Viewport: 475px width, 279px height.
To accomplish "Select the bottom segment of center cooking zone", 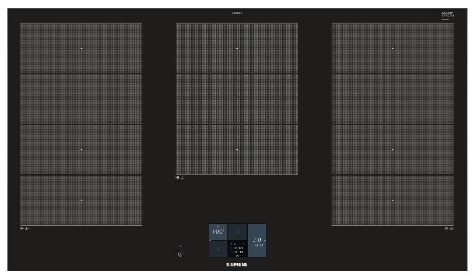I will pyautogui.click(x=237, y=149).
